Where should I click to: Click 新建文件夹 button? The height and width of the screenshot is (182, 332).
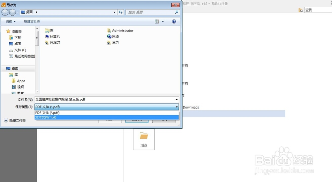(32, 22)
